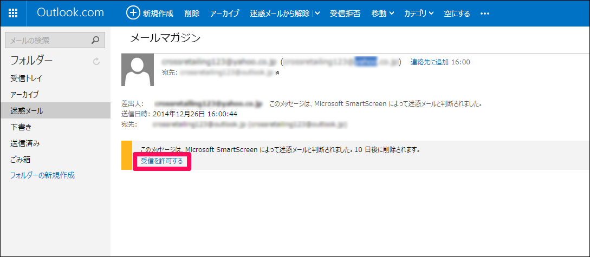This screenshot has width=590, height=257.
Task: Expand recipient details with the double chevron
Action: pyautogui.click(x=278, y=72)
